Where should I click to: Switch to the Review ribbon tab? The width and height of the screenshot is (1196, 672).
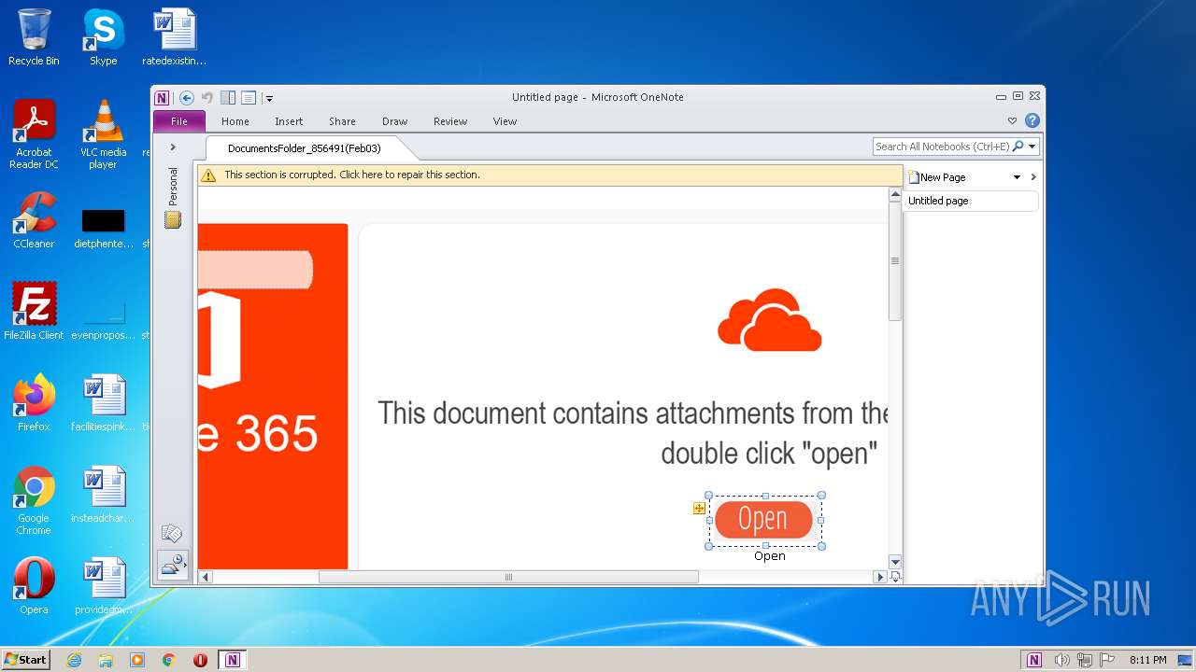[x=450, y=121]
